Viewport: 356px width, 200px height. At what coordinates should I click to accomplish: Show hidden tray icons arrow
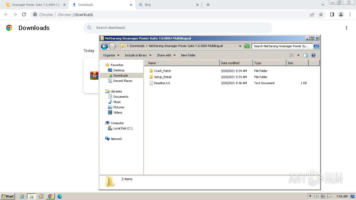pyautogui.click(x=310, y=196)
